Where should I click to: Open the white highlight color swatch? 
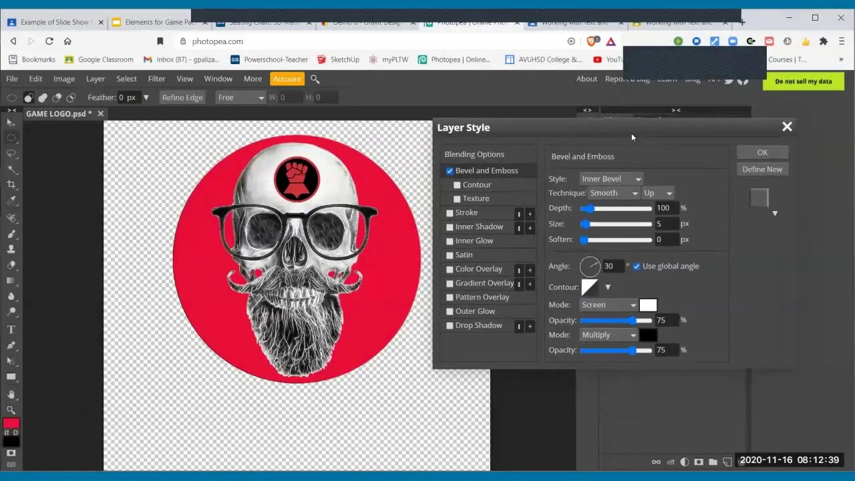(648, 305)
